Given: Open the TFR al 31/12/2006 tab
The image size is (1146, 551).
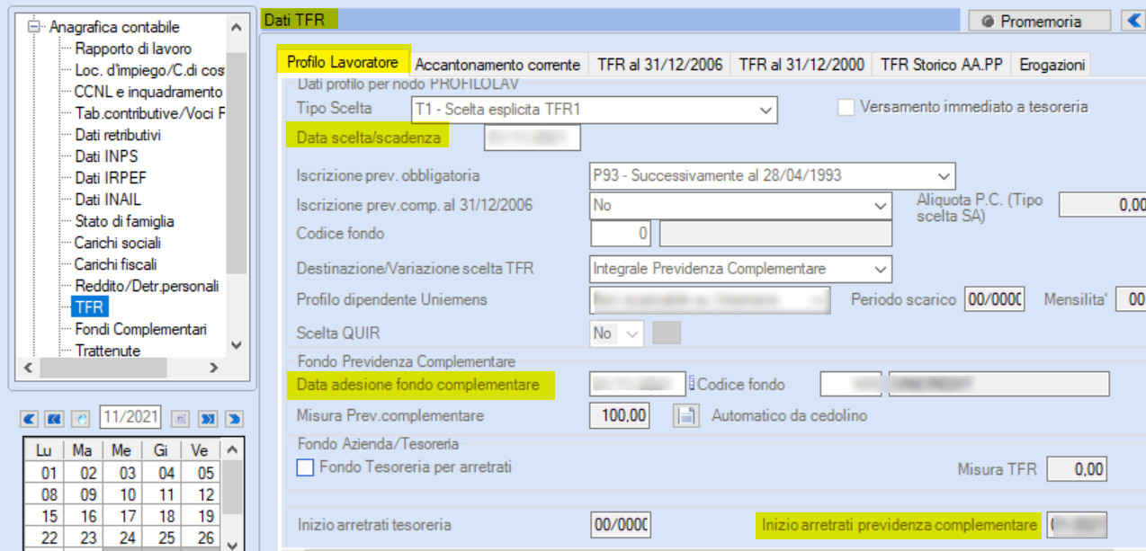Looking at the screenshot, I should click(659, 65).
